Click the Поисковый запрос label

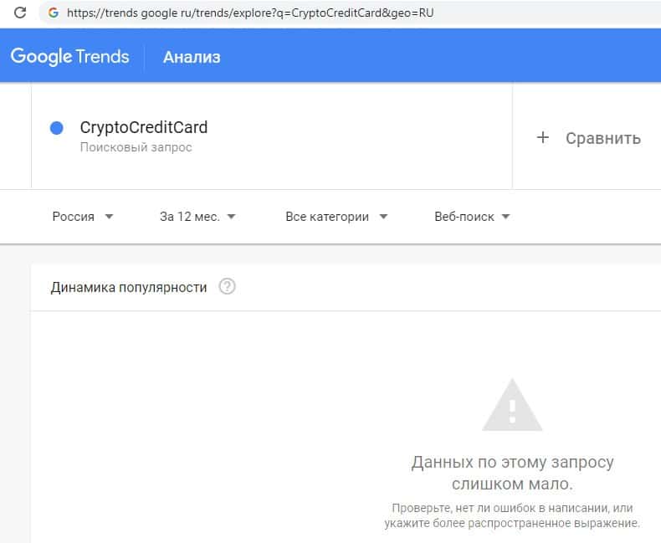(x=136, y=148)
